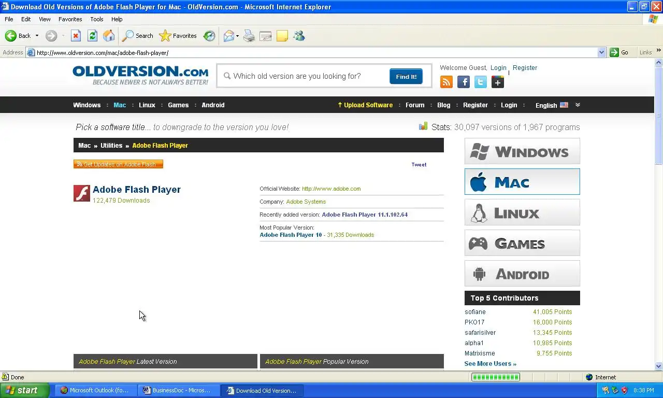Viewport: 663px width, 398px height.
Task: Click the stats bar chart icon
Action: point(424,126)
